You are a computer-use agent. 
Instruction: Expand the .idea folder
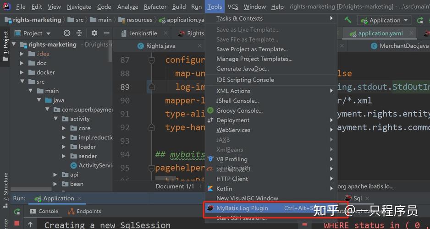click(x=22, y=54)
